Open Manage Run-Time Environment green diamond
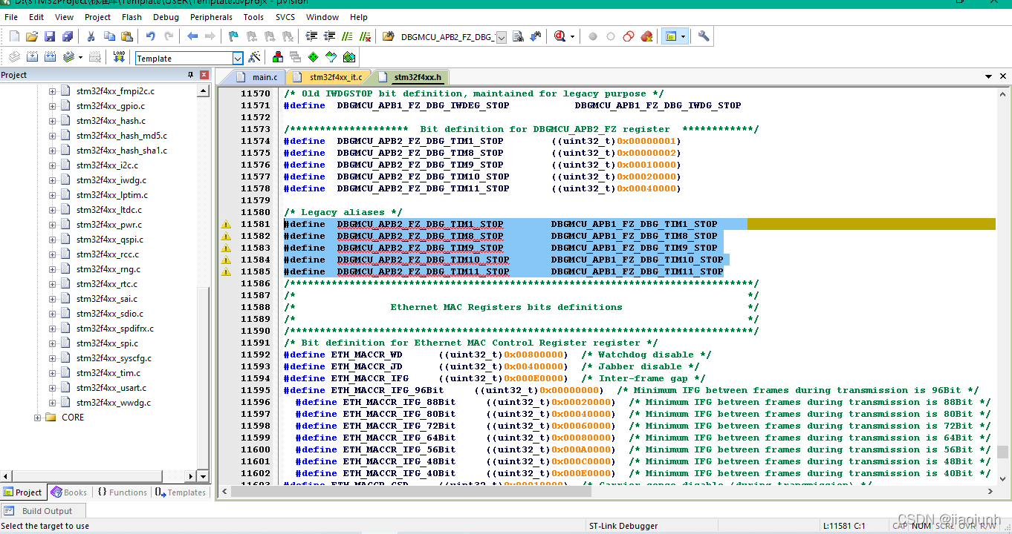This screenshot has width=1012, height=534. pos(314,57)
